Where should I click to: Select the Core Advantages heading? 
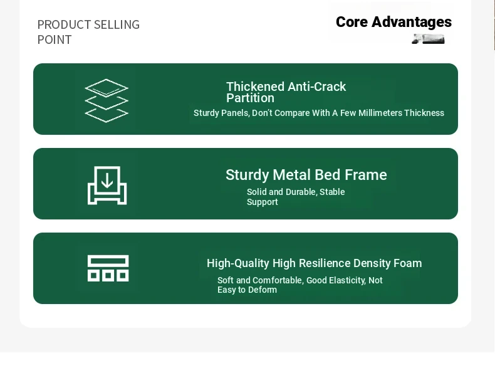393,22
